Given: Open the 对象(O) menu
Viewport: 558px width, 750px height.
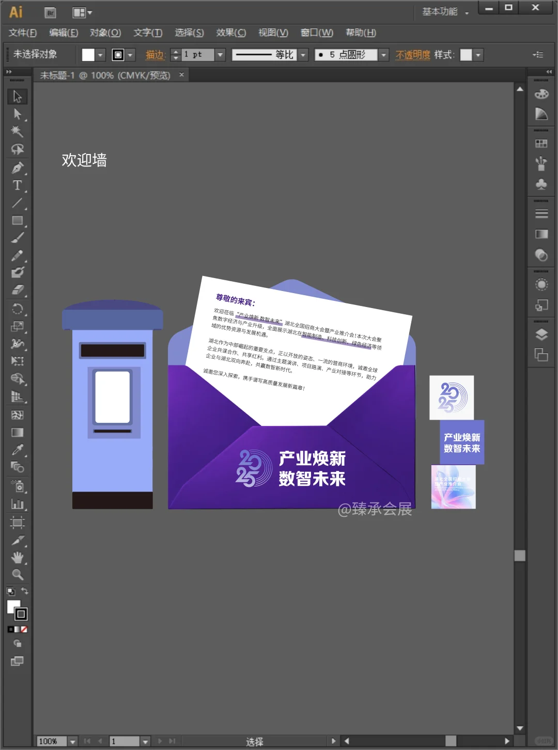Looking at the screenshot, I should pyautogui.click(x=105, y=33).
